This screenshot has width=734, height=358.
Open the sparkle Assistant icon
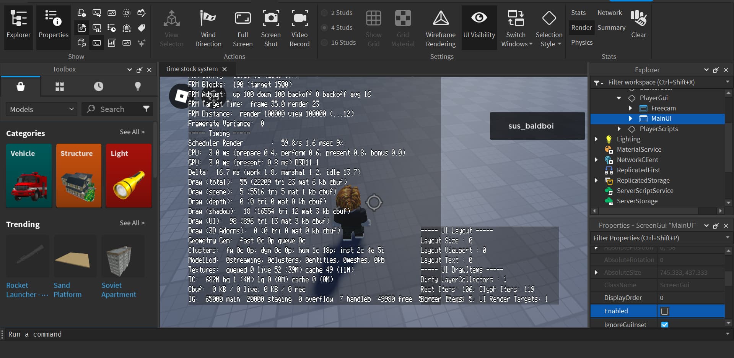[142, 43]
